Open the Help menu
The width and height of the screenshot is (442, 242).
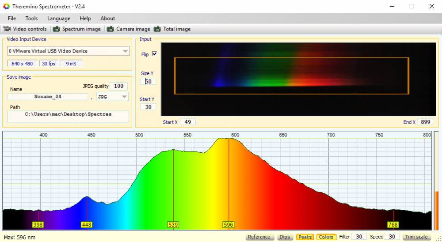coord(85,18)
